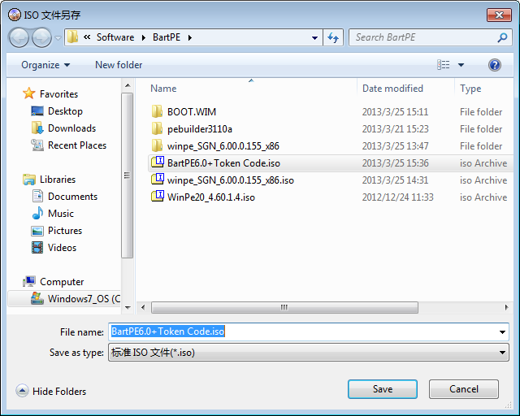Click the refresh button beside address bar
Image resolution: width=520 pixels, height=416 pixels.
click(x=333, y=37)
